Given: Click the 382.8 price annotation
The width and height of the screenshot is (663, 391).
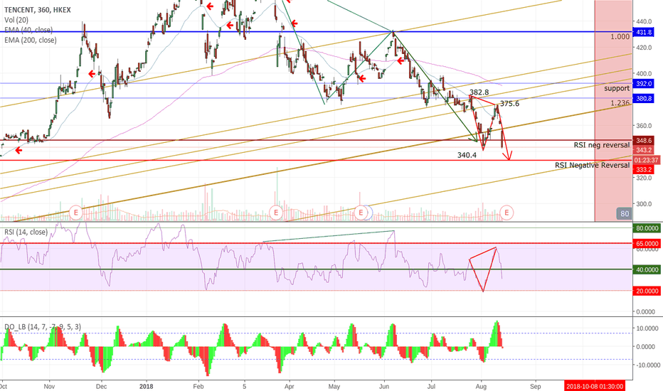Looking at the screenshot, I should (479, 92).
